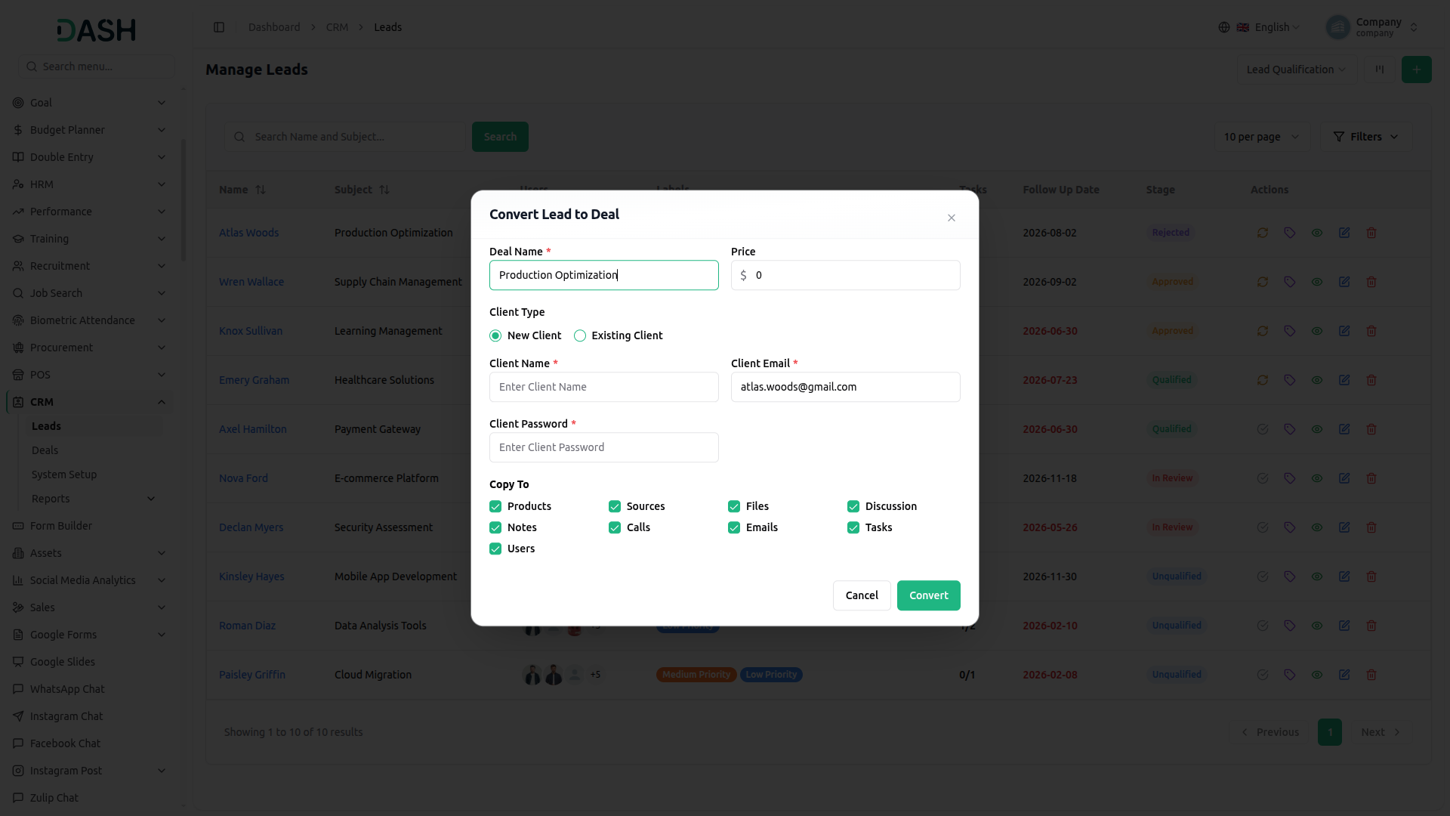This screenshot has height=816, width=1450.
Task: Click the sidebar collapse icon near breadcrumb
Action: [219, 27]
